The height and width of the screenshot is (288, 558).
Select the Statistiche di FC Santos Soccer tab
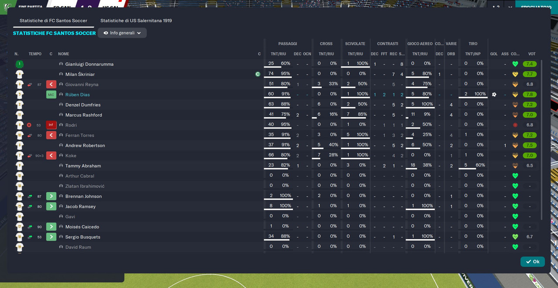53,20
